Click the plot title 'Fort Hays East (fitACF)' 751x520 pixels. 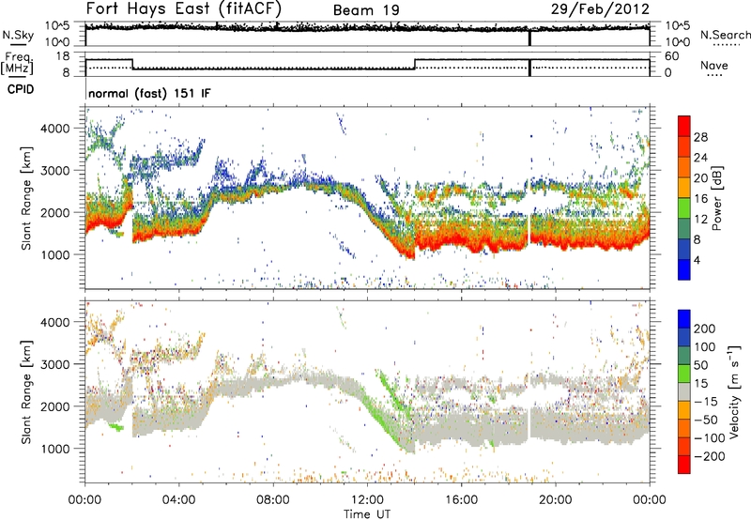[x=183, y=8]
